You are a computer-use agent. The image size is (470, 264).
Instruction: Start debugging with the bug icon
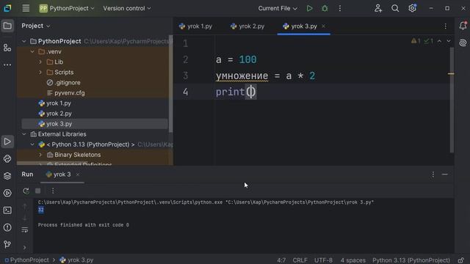[x=325, y=8]
